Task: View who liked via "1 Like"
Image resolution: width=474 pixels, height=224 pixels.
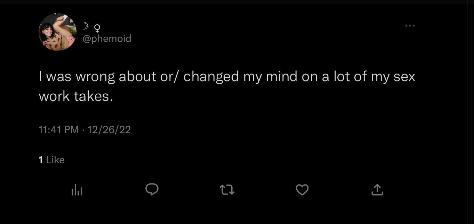Action: tap(51, 160)
